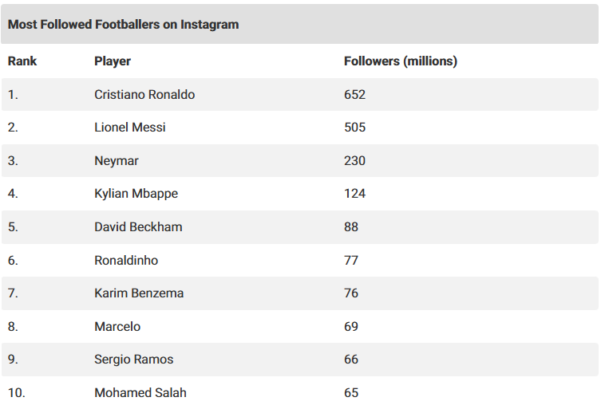Image resolution: width=601 pixels, height=409 pixels.
Task: Click the 652 followers value
Action: point(355,95)
